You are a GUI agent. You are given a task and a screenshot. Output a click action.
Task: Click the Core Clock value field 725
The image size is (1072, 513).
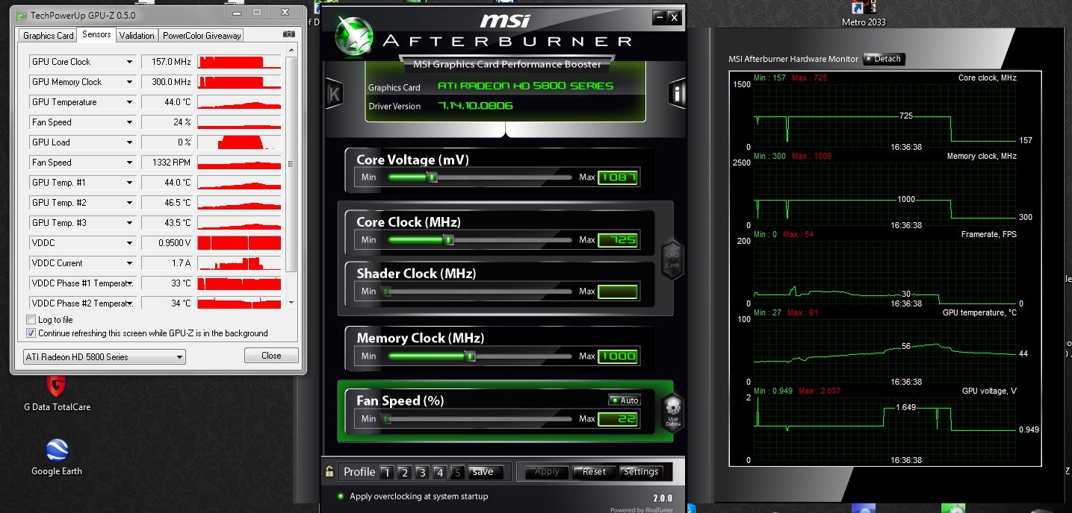tap(618, 240)
